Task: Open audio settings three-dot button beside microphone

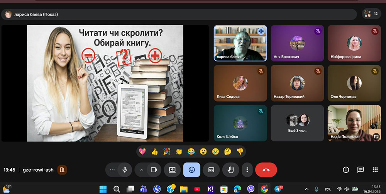Action: point(112,170)
